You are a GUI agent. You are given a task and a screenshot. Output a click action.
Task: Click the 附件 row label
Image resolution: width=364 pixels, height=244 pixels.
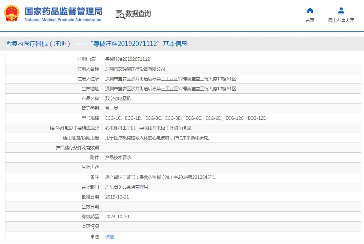point(95,157)
